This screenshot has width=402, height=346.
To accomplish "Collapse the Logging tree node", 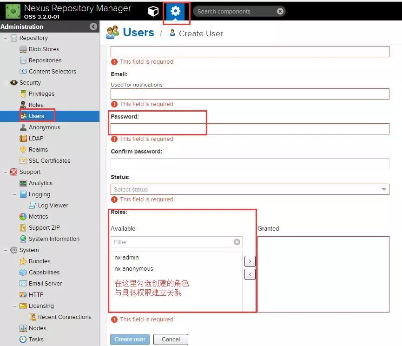I will point(14,194).
